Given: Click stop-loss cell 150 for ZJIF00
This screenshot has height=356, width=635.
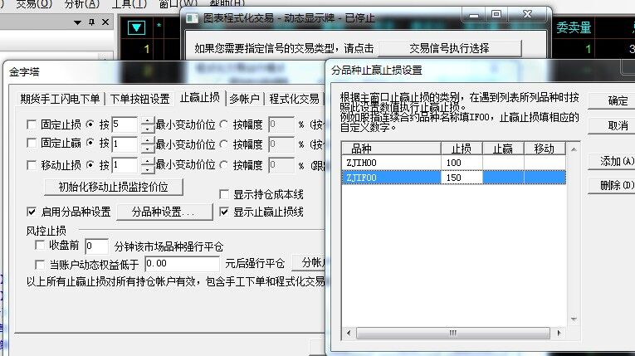Looking at the screenshot, I should coord(462,178).
